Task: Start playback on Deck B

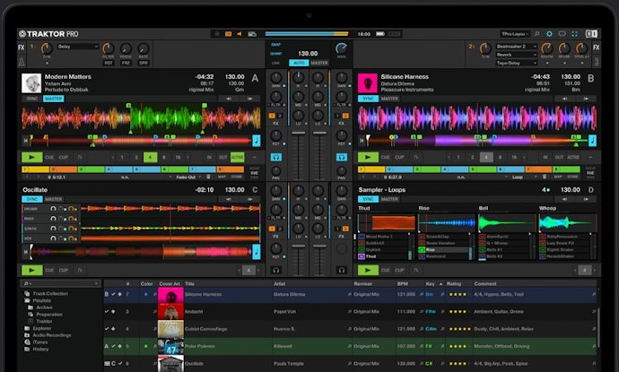Action: coord(368,158)
